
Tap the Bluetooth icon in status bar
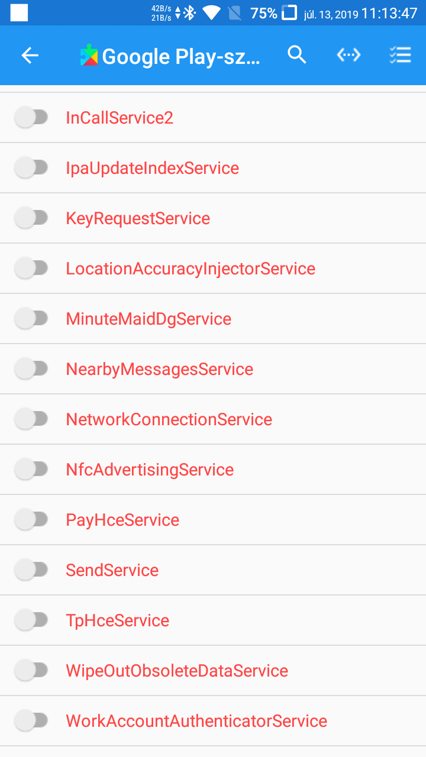click(190, 12)
